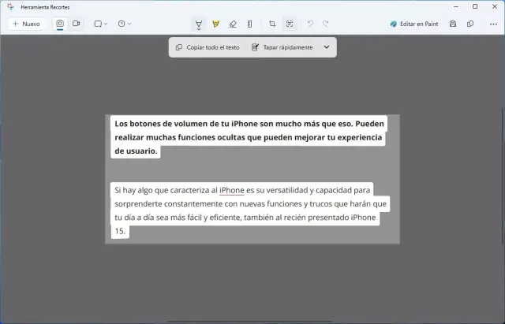505x324 pixels.
Task: Click the redo arrow
Action: [x=326, y=24]
